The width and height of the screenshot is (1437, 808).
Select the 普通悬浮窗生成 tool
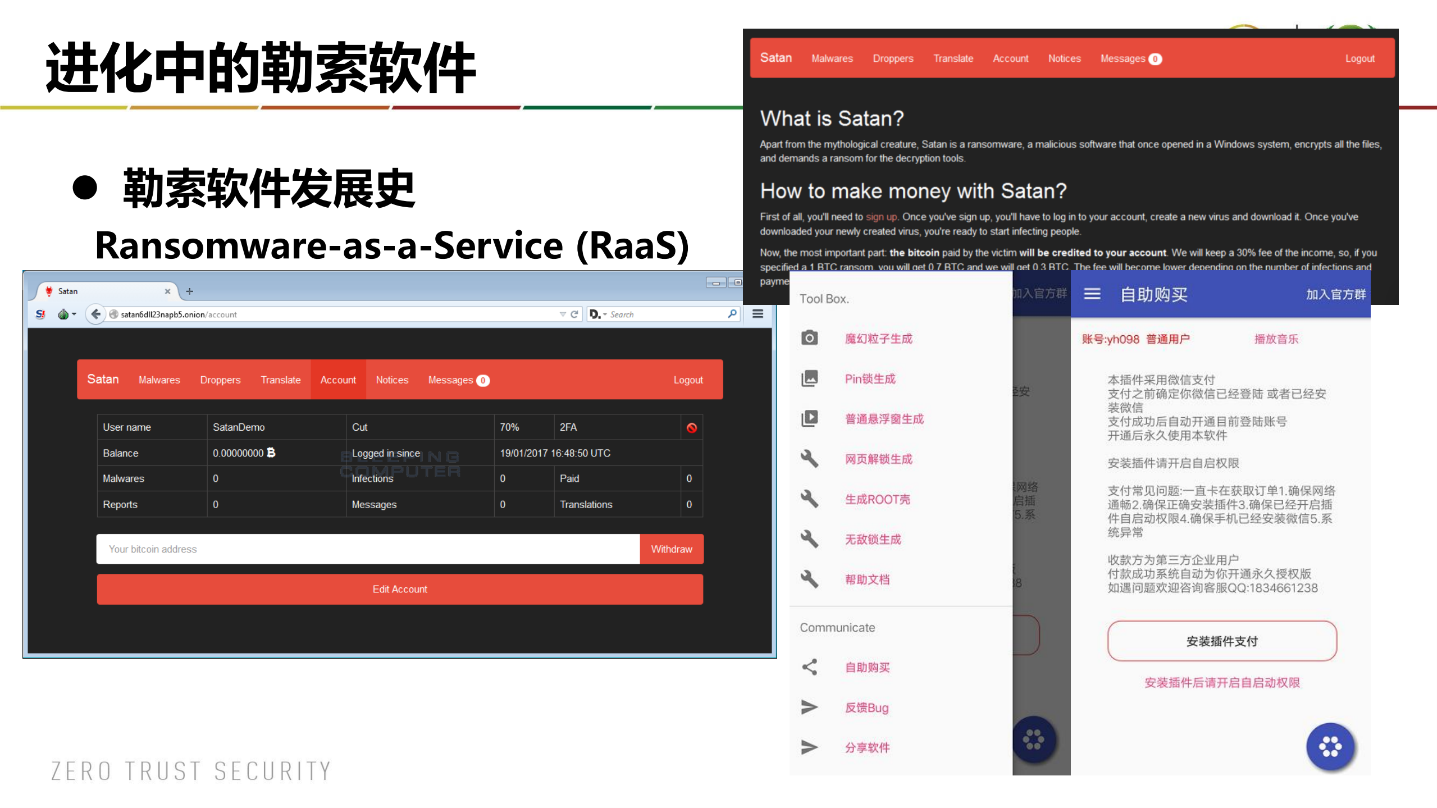coord(884,419)
